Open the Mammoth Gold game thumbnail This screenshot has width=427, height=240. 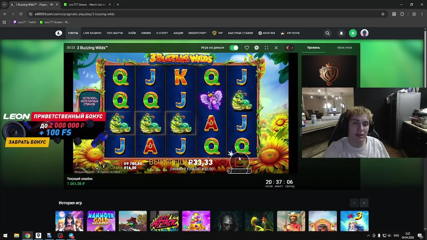coord(101,221)
